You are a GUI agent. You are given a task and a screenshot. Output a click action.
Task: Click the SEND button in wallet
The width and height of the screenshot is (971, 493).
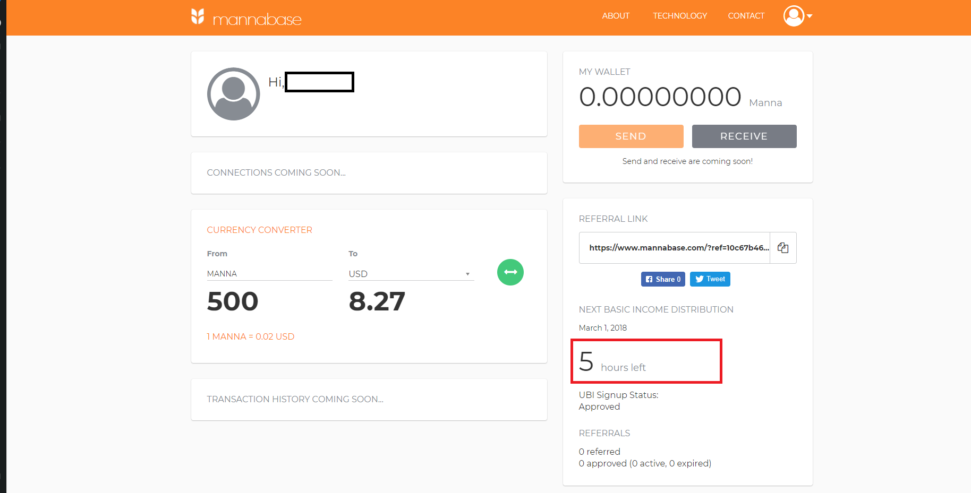(631, 136)
